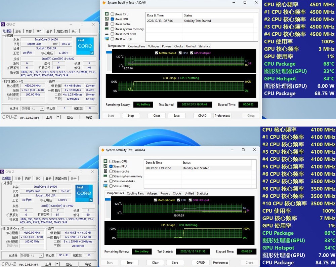This screenshot has width=336, height=267.
Task: Click CPU-Z app icon in i5 14400 window title
Action: [x=2, y=171]
